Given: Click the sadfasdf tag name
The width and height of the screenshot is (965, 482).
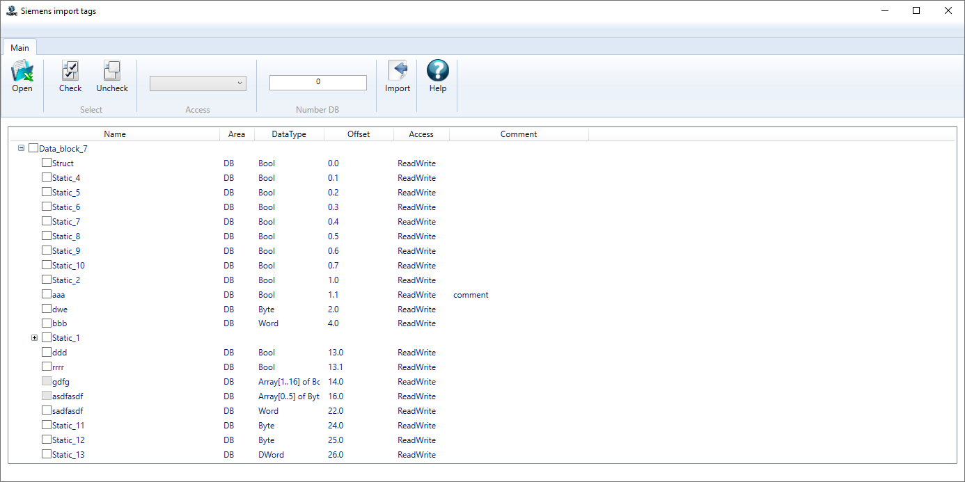Looking at the screenshot, I should (x=68, y=411).
